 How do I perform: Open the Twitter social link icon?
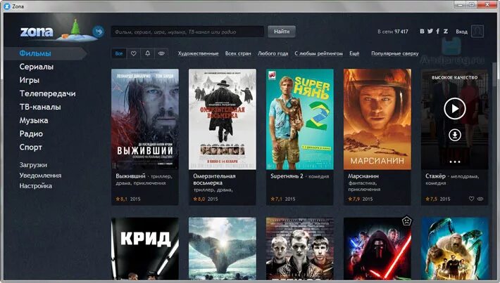click(430, 31)
